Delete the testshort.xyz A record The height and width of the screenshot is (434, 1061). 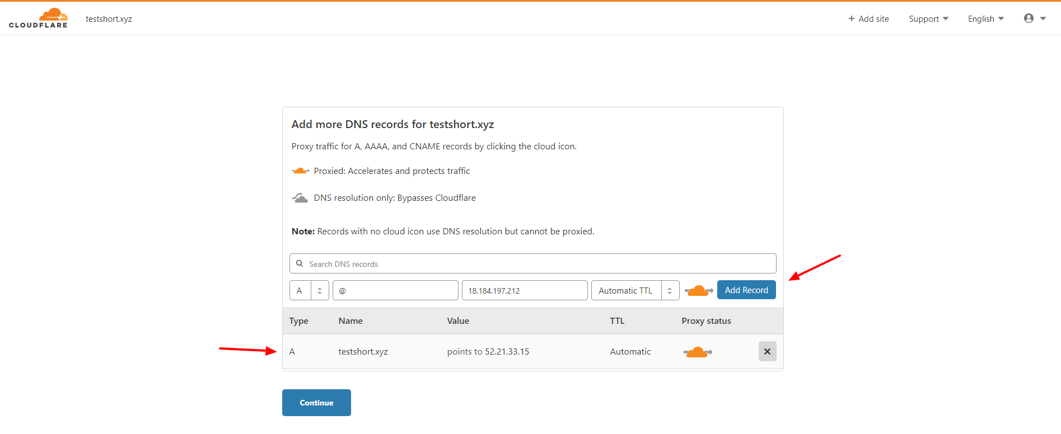click(x=767, y=351)
